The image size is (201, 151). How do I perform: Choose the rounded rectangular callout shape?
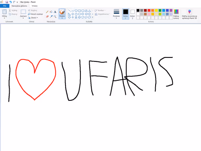tap(83, 17)
